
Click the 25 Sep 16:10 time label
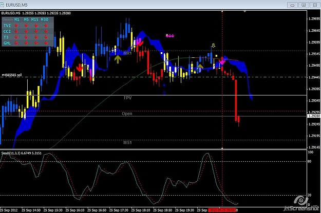[75, 210]
